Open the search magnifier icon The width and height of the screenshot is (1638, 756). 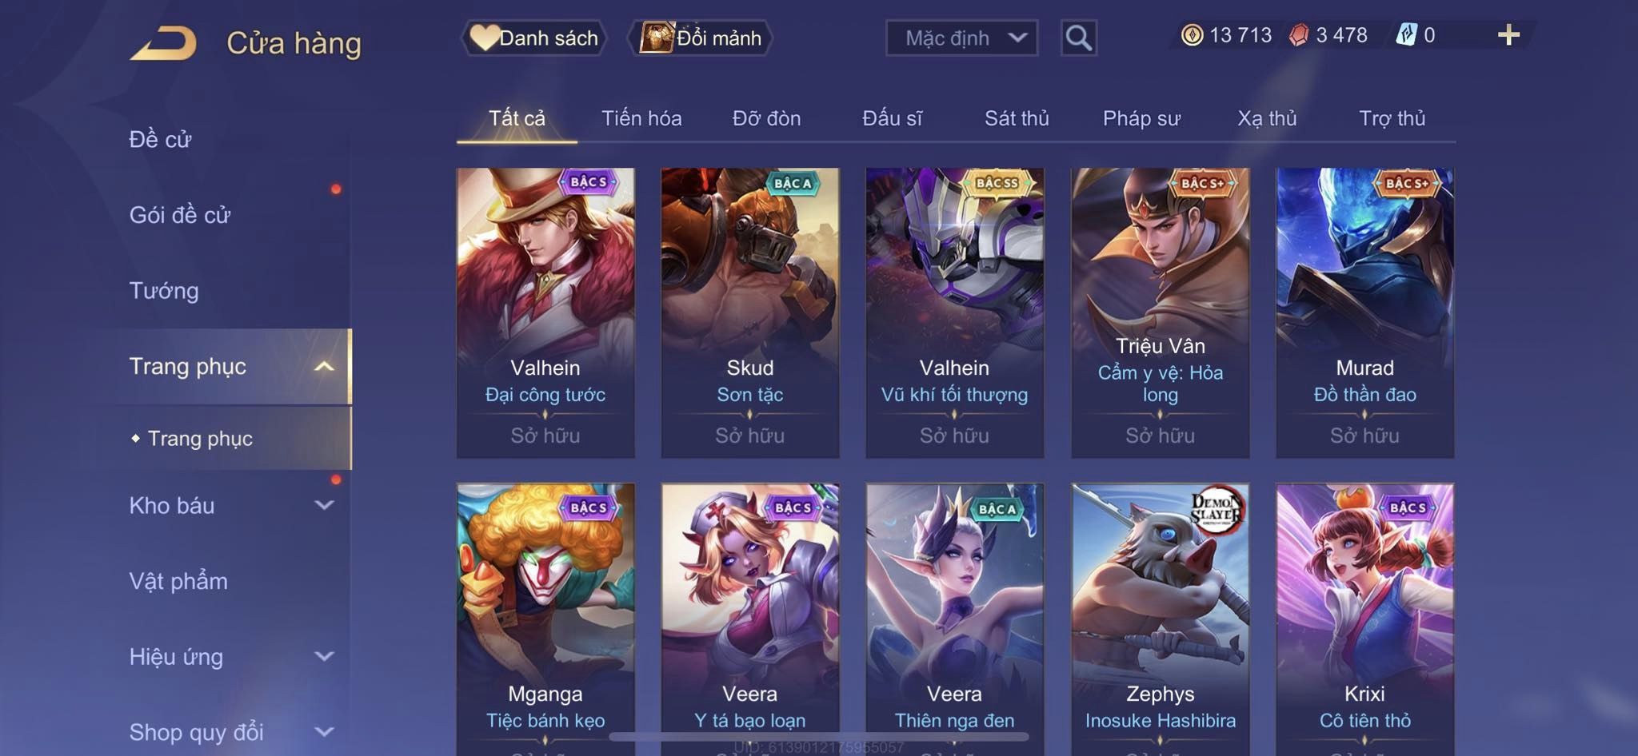tap(1078, 38)
